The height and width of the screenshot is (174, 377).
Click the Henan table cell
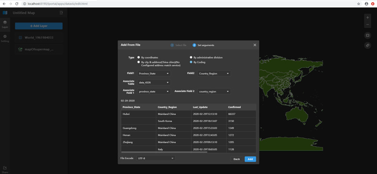(x=139, y=135)
